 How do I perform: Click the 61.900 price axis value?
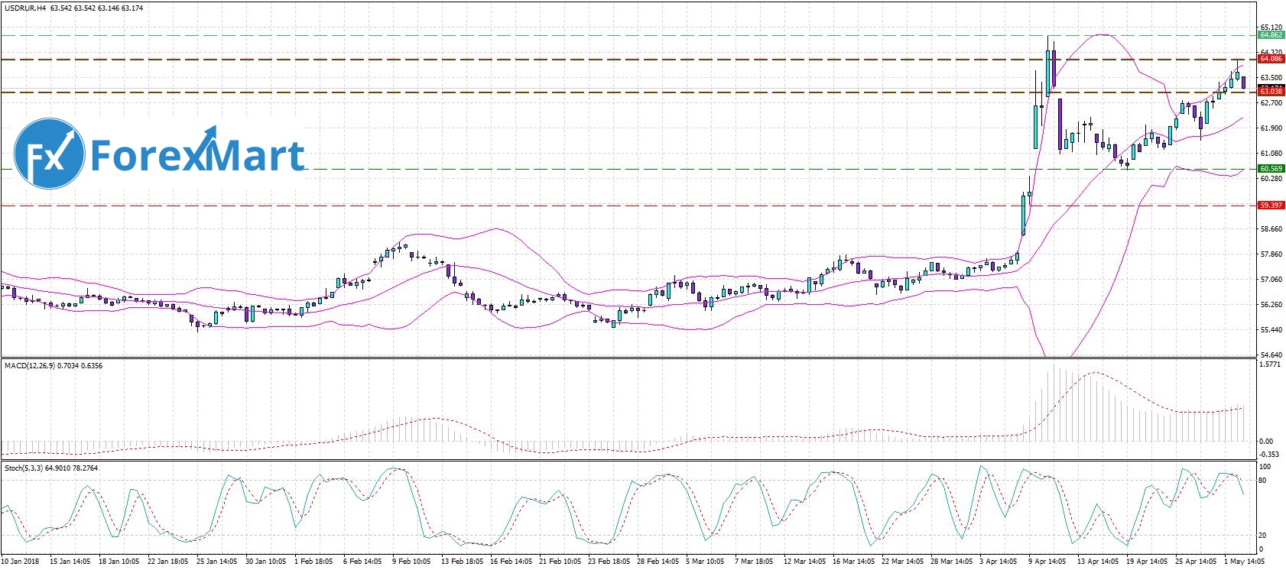pos(1271,128)
